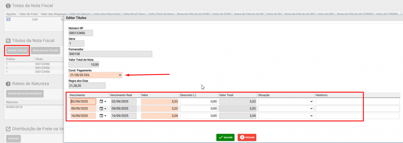Click the Títulos da Nota Fiscal section icon
This screenshot has height=143, width=403.
click(x=8, y=40)
